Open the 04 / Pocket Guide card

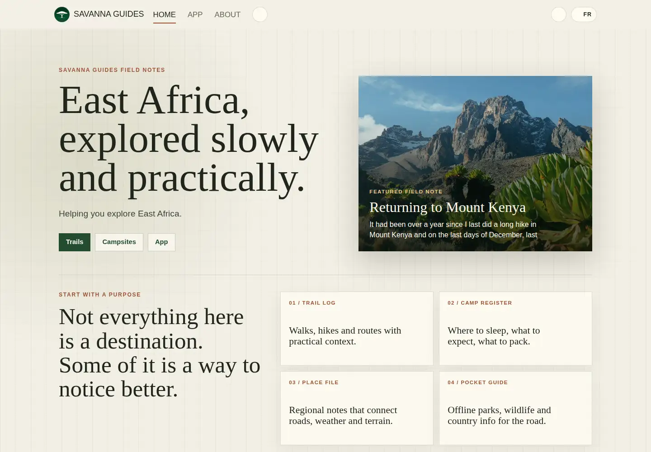click(x=515, y=408)
